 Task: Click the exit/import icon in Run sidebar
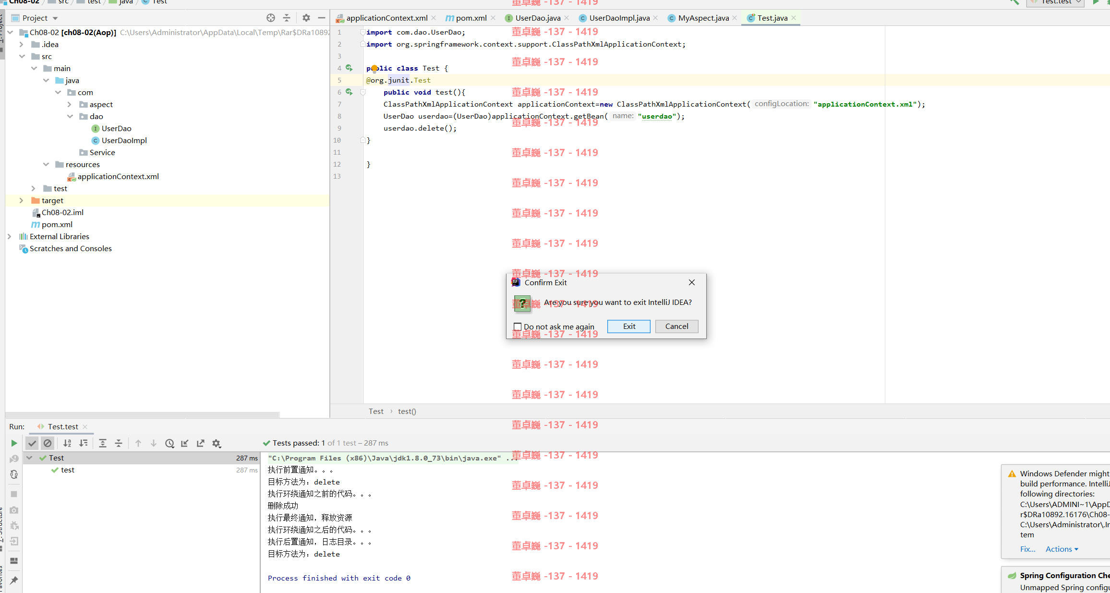pos(14,541)
